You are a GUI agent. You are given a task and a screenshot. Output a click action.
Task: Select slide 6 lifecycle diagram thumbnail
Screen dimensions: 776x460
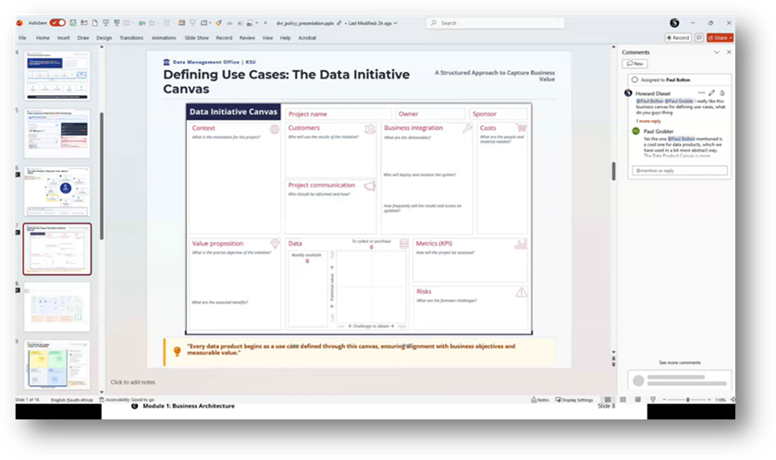point(57,191)
